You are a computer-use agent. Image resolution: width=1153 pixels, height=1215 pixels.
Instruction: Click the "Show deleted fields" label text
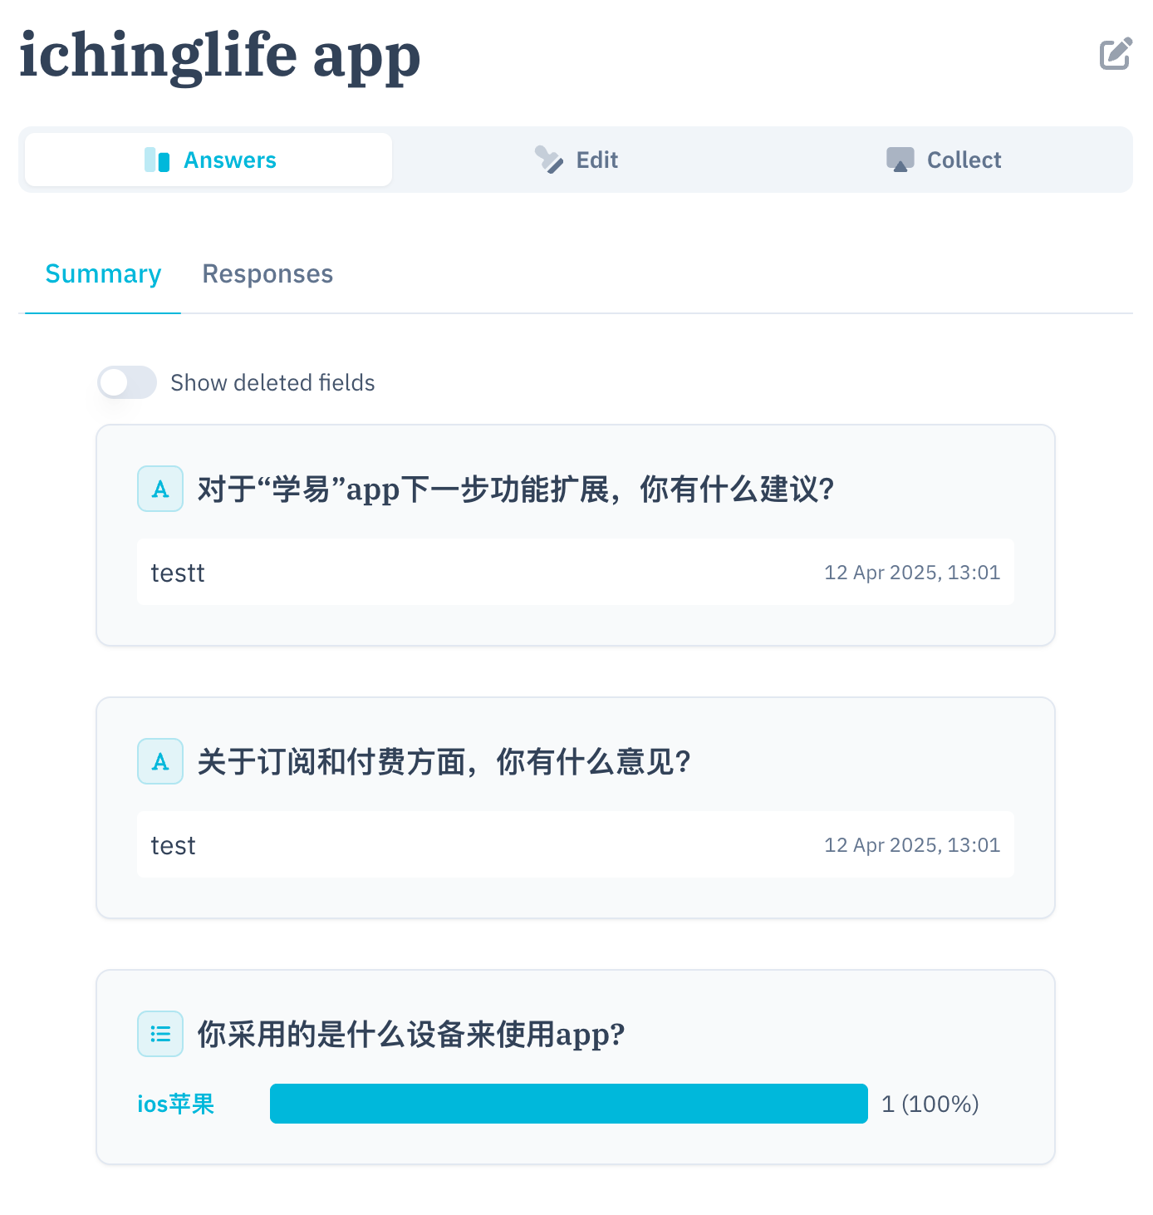pyautogui.click(x=272, y=382)
